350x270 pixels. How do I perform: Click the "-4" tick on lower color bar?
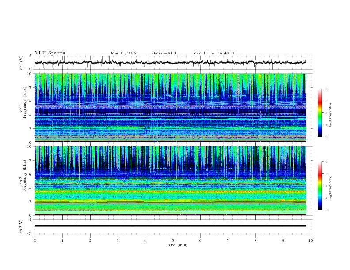tap(326, 174)
